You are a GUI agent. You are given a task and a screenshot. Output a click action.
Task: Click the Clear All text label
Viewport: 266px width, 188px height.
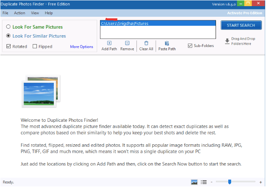tap(146, 49)
